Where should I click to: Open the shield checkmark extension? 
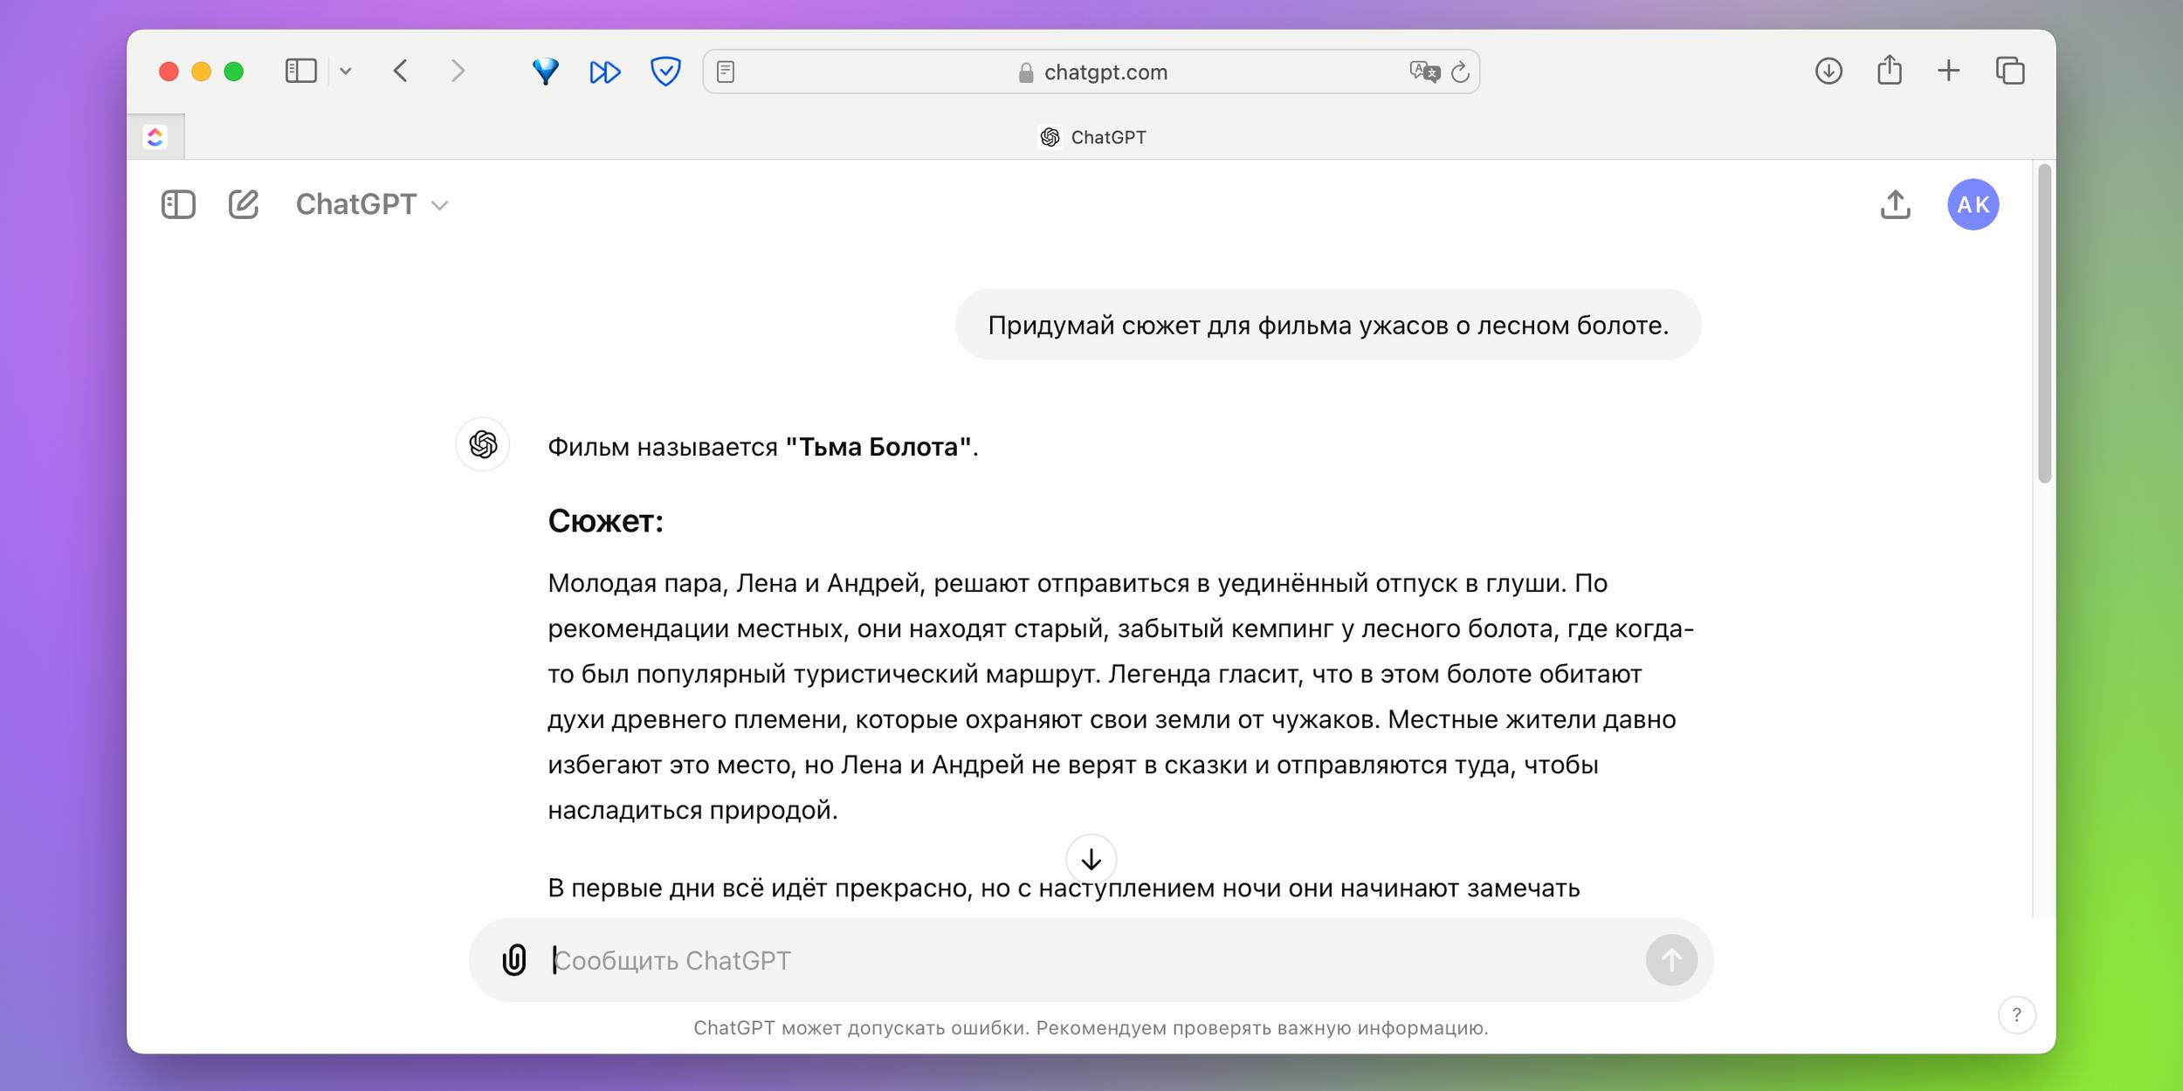click(665, 71)
